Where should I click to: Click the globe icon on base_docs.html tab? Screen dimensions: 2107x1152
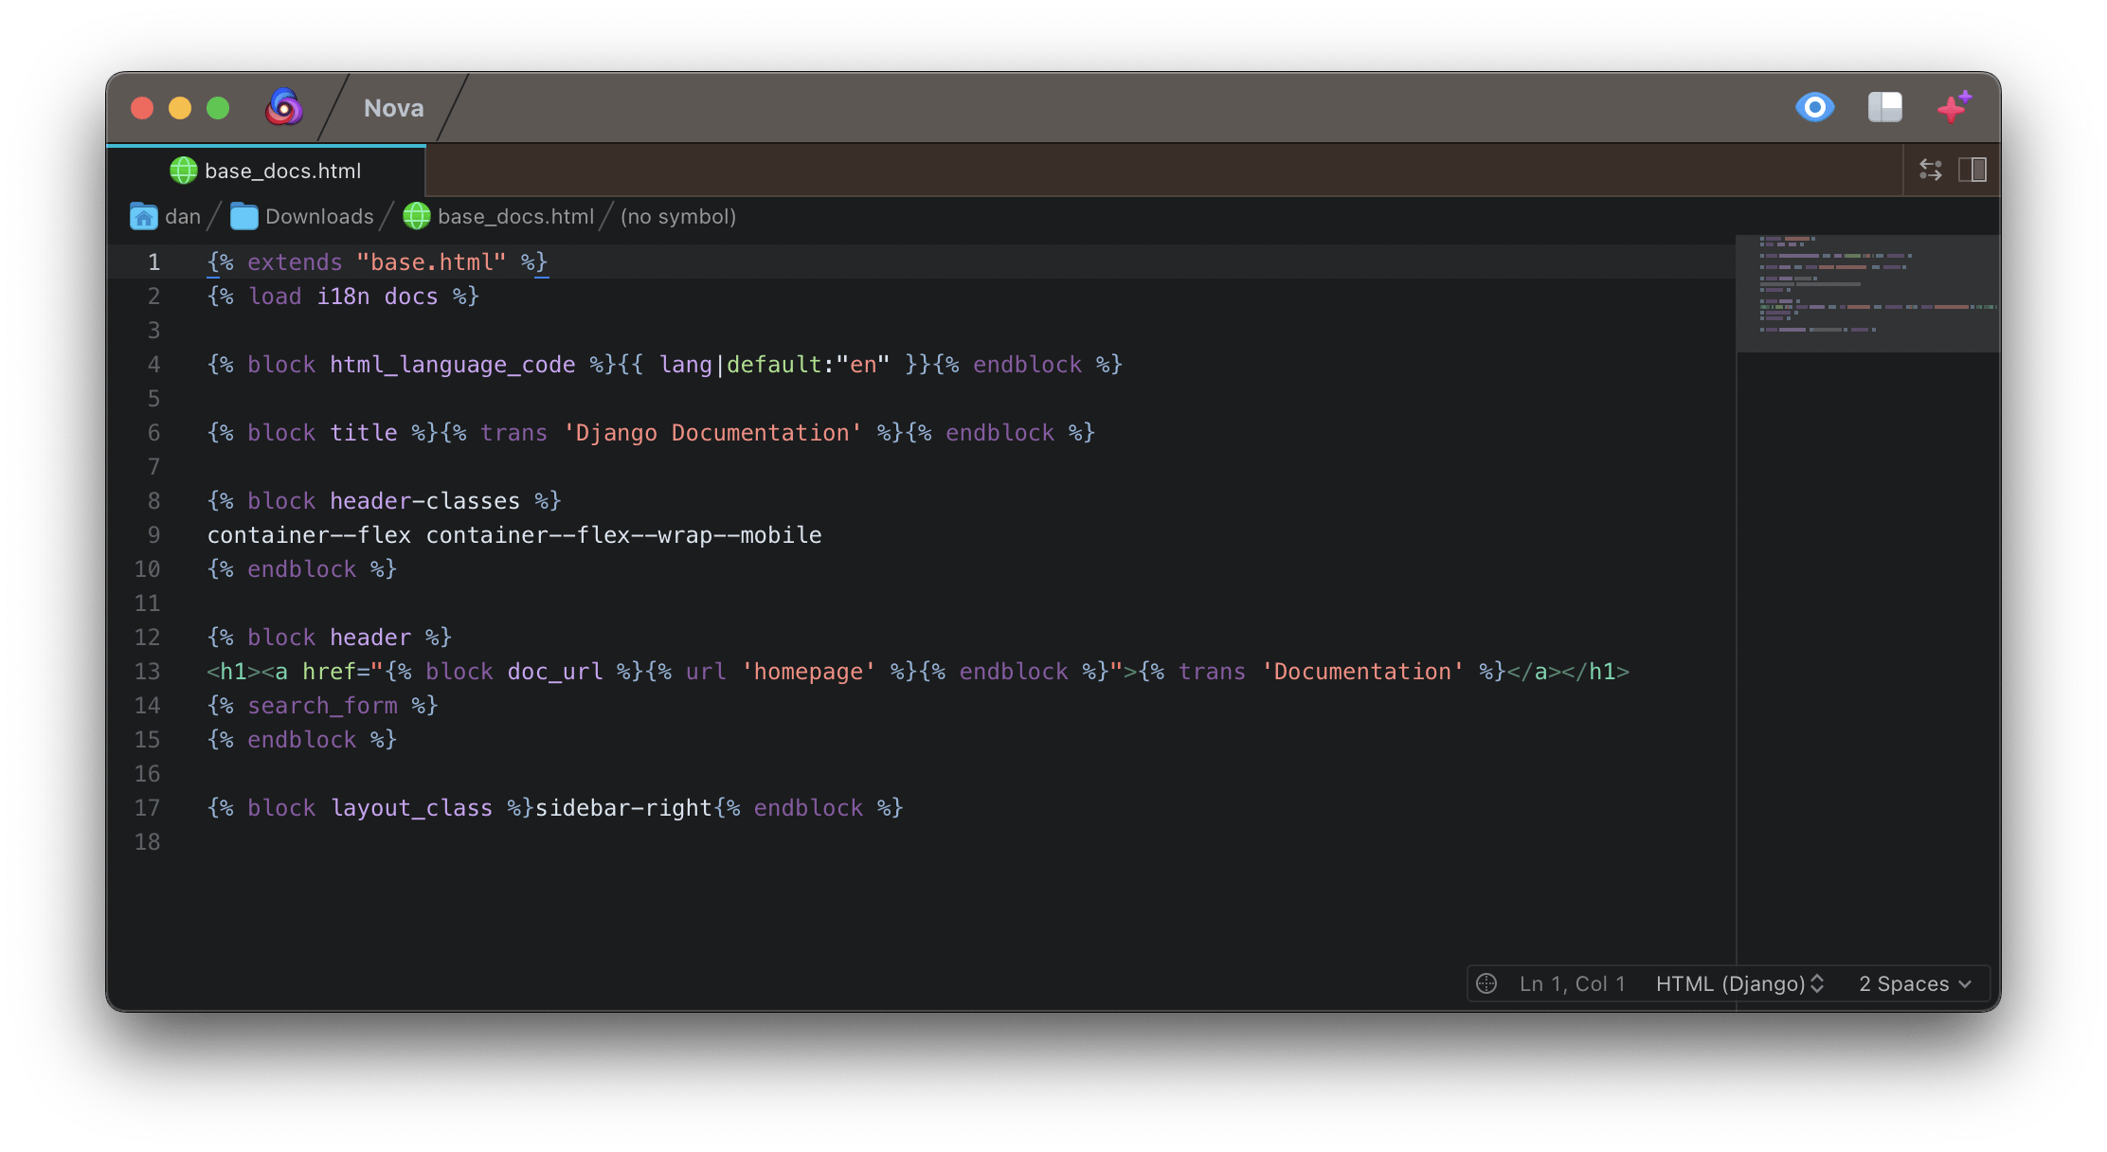(183, 171)
